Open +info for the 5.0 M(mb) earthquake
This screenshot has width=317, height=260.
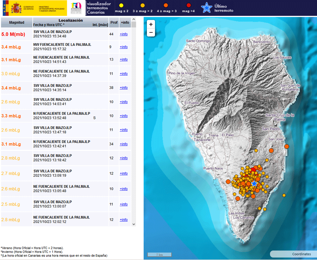pyautogui.click(x=124, y=34)
